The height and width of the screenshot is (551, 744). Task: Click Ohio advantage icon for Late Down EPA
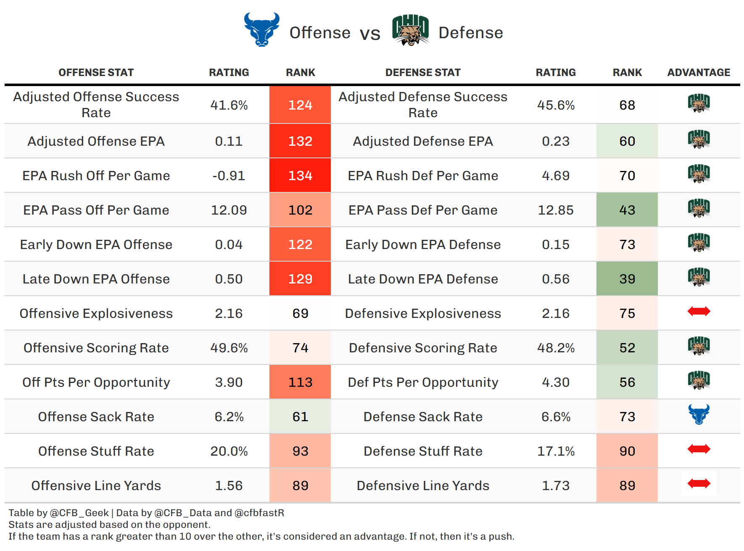pyautogui.click(x=699, y=277)
